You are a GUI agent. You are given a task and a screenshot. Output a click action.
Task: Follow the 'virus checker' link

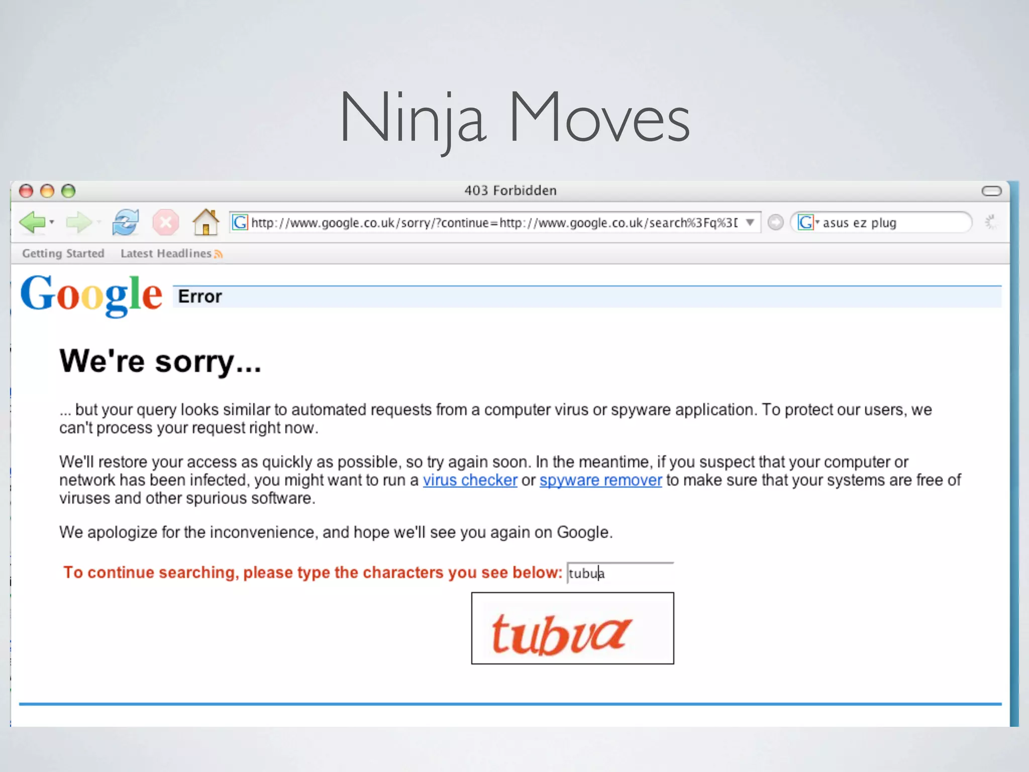pyautogui.click(x=470, y=480)
